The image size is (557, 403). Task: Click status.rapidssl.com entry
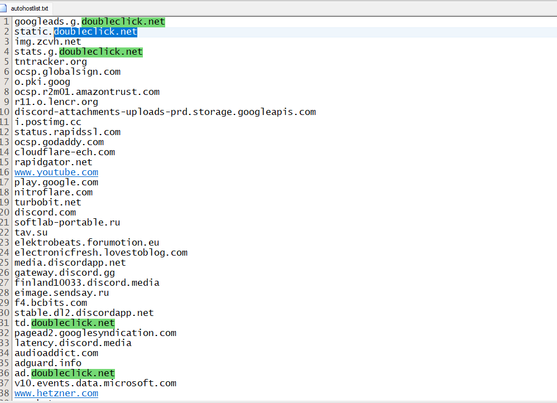coord(68,132)
